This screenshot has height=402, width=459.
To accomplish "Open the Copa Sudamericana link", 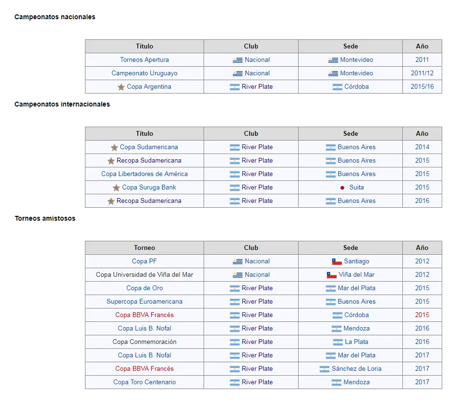I will (x=149, y=147).
